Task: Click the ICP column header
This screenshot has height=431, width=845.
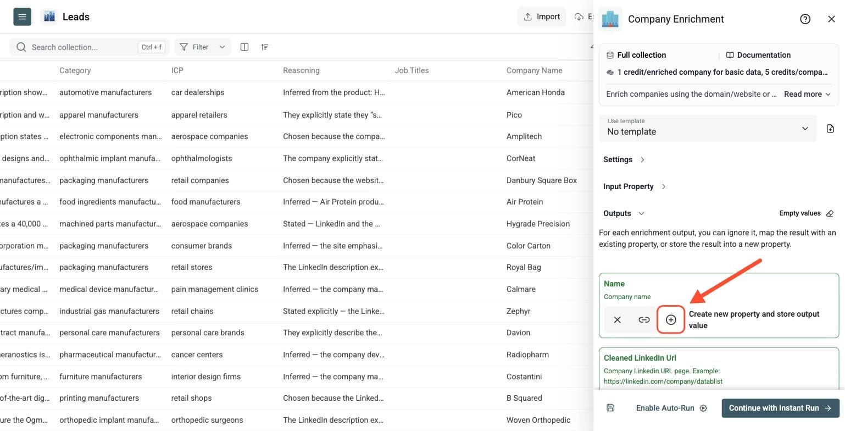Action: (x=177, y=70)
